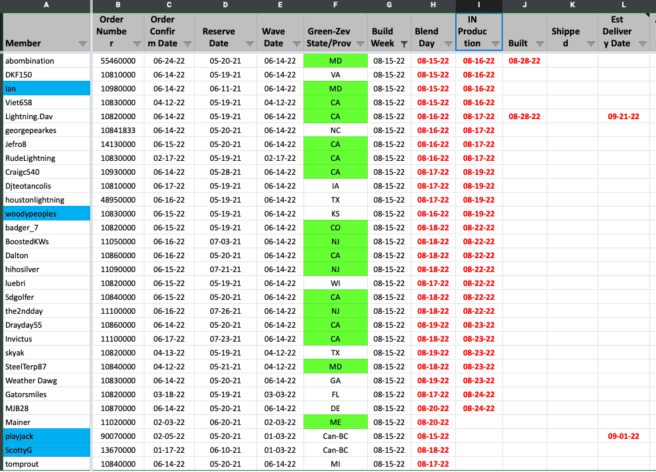The image size is (656, 472).
Task: Select column F header letter
Action: coord(335,5)
